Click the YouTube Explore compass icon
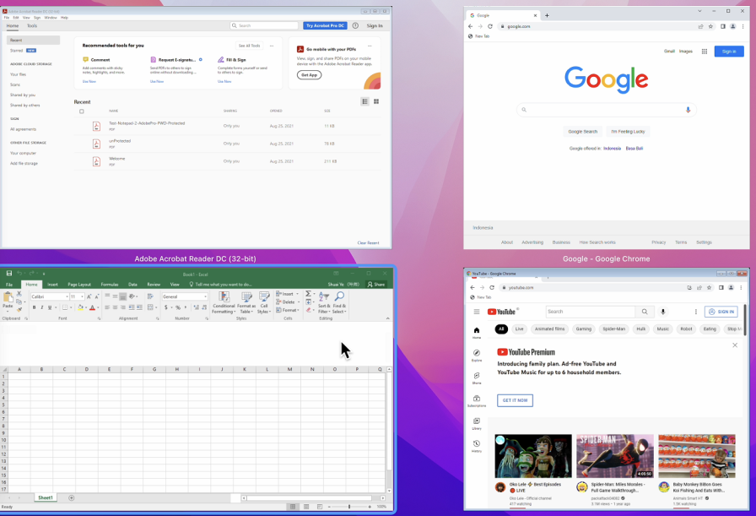Viewport: 756px width, 516px height. pos(477,353)
